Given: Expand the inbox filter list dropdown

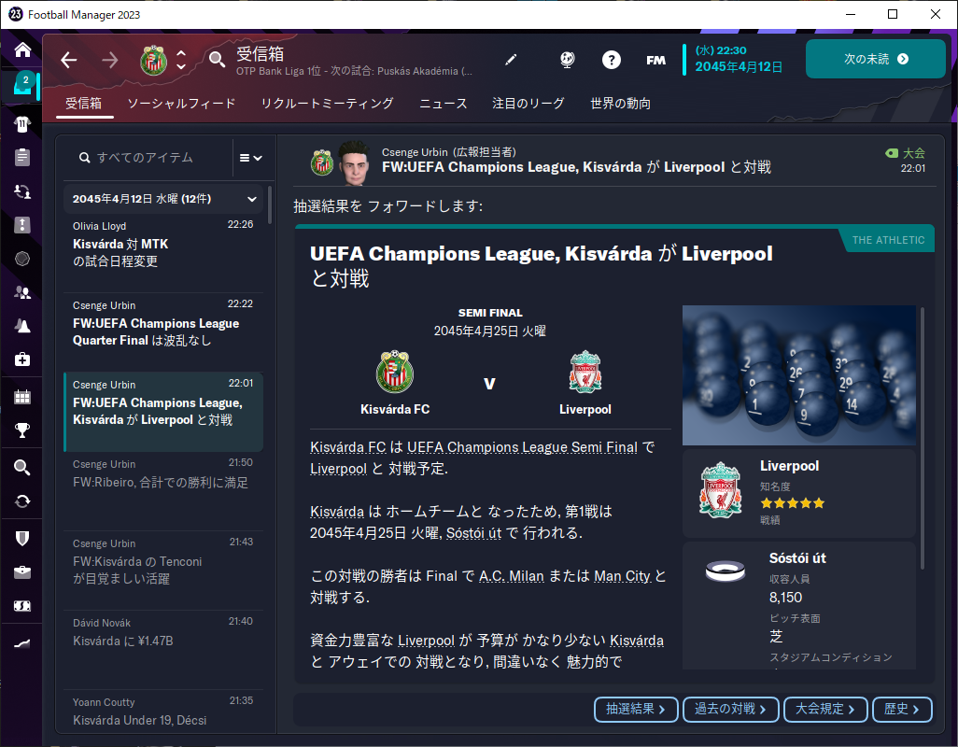Looking at the screenshot, I should pyautogui.click(x=251, y=158).
